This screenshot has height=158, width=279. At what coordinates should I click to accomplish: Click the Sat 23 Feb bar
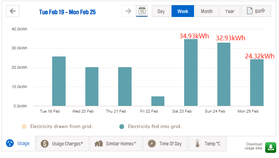191,73
